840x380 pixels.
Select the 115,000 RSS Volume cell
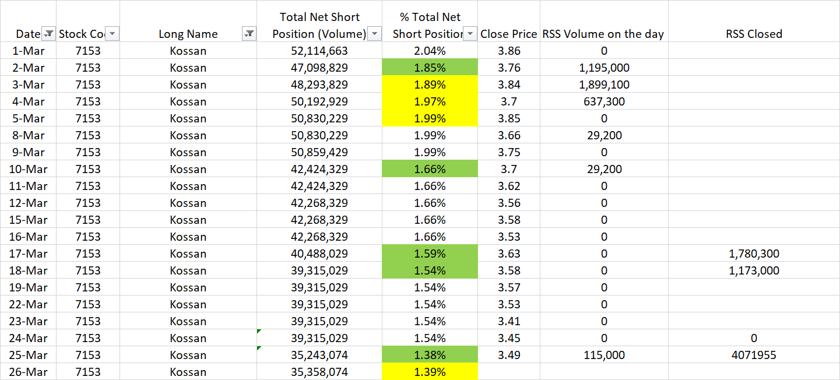pos(603,355)
